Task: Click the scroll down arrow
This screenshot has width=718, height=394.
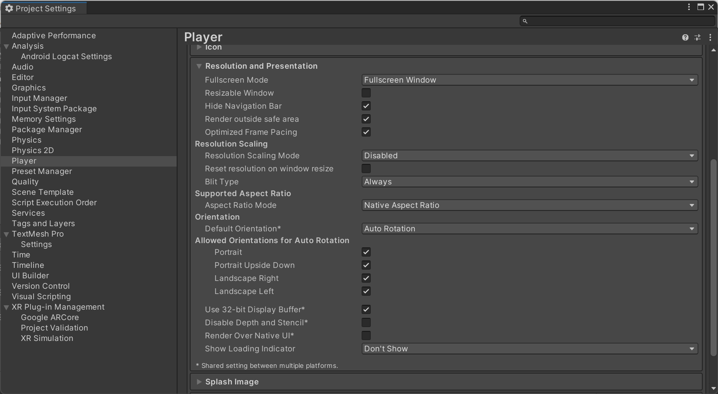Action: [x=713, y=388]
